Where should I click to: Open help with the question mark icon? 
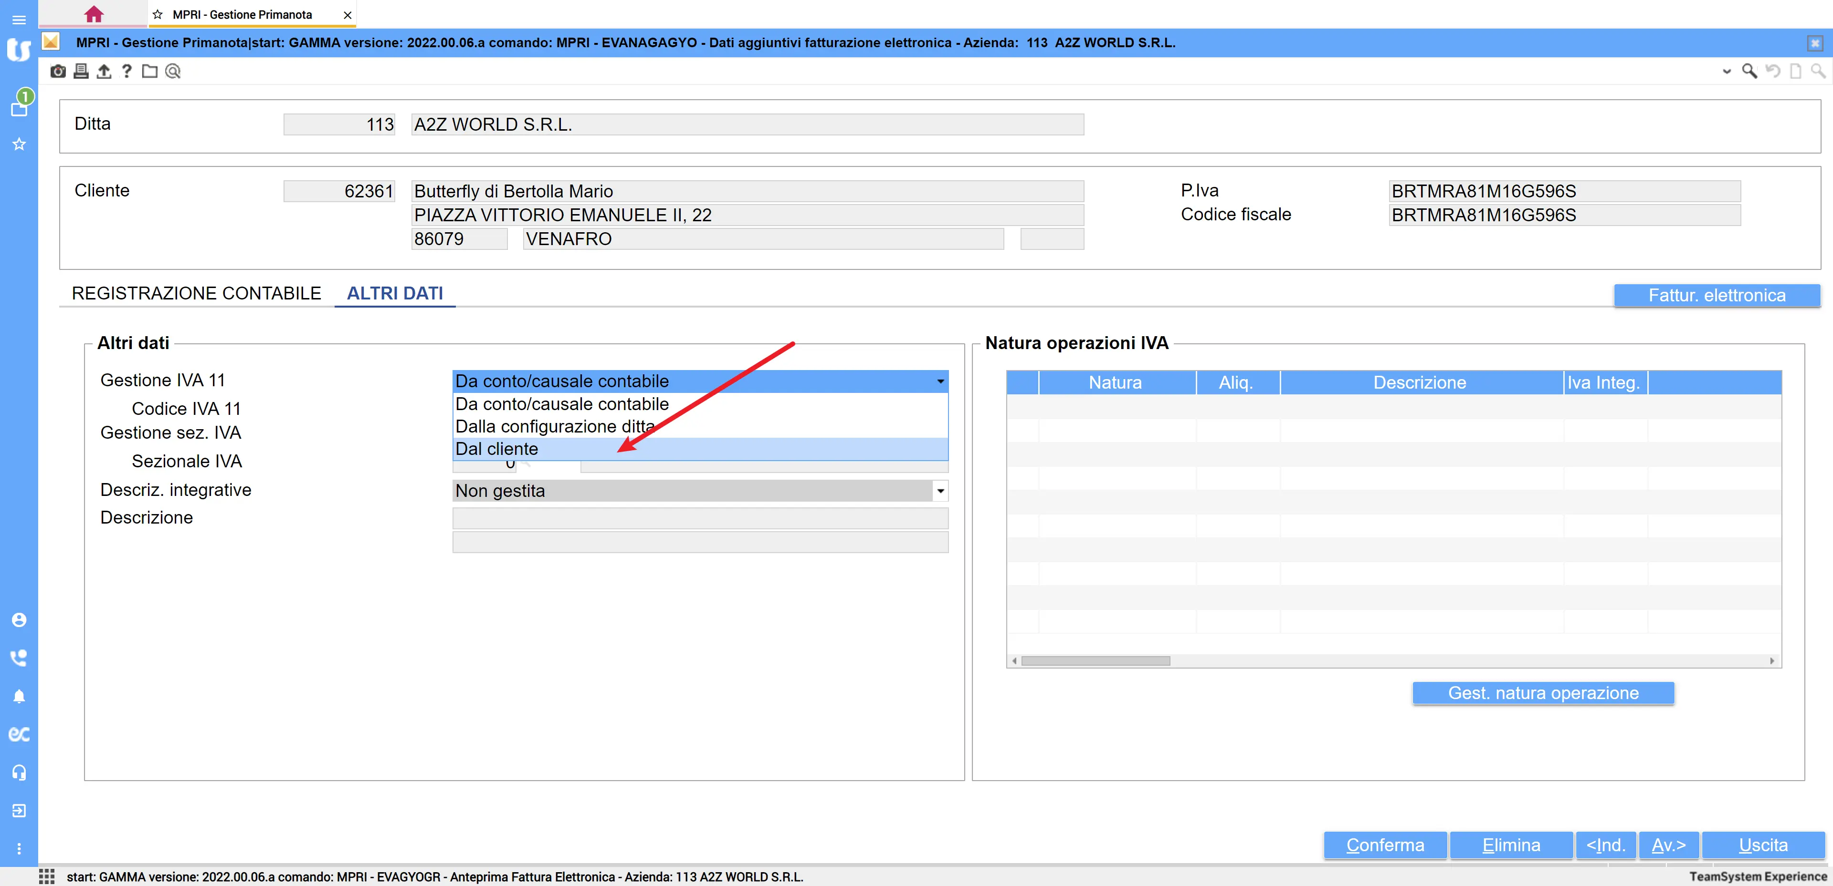tap(126, 71)
